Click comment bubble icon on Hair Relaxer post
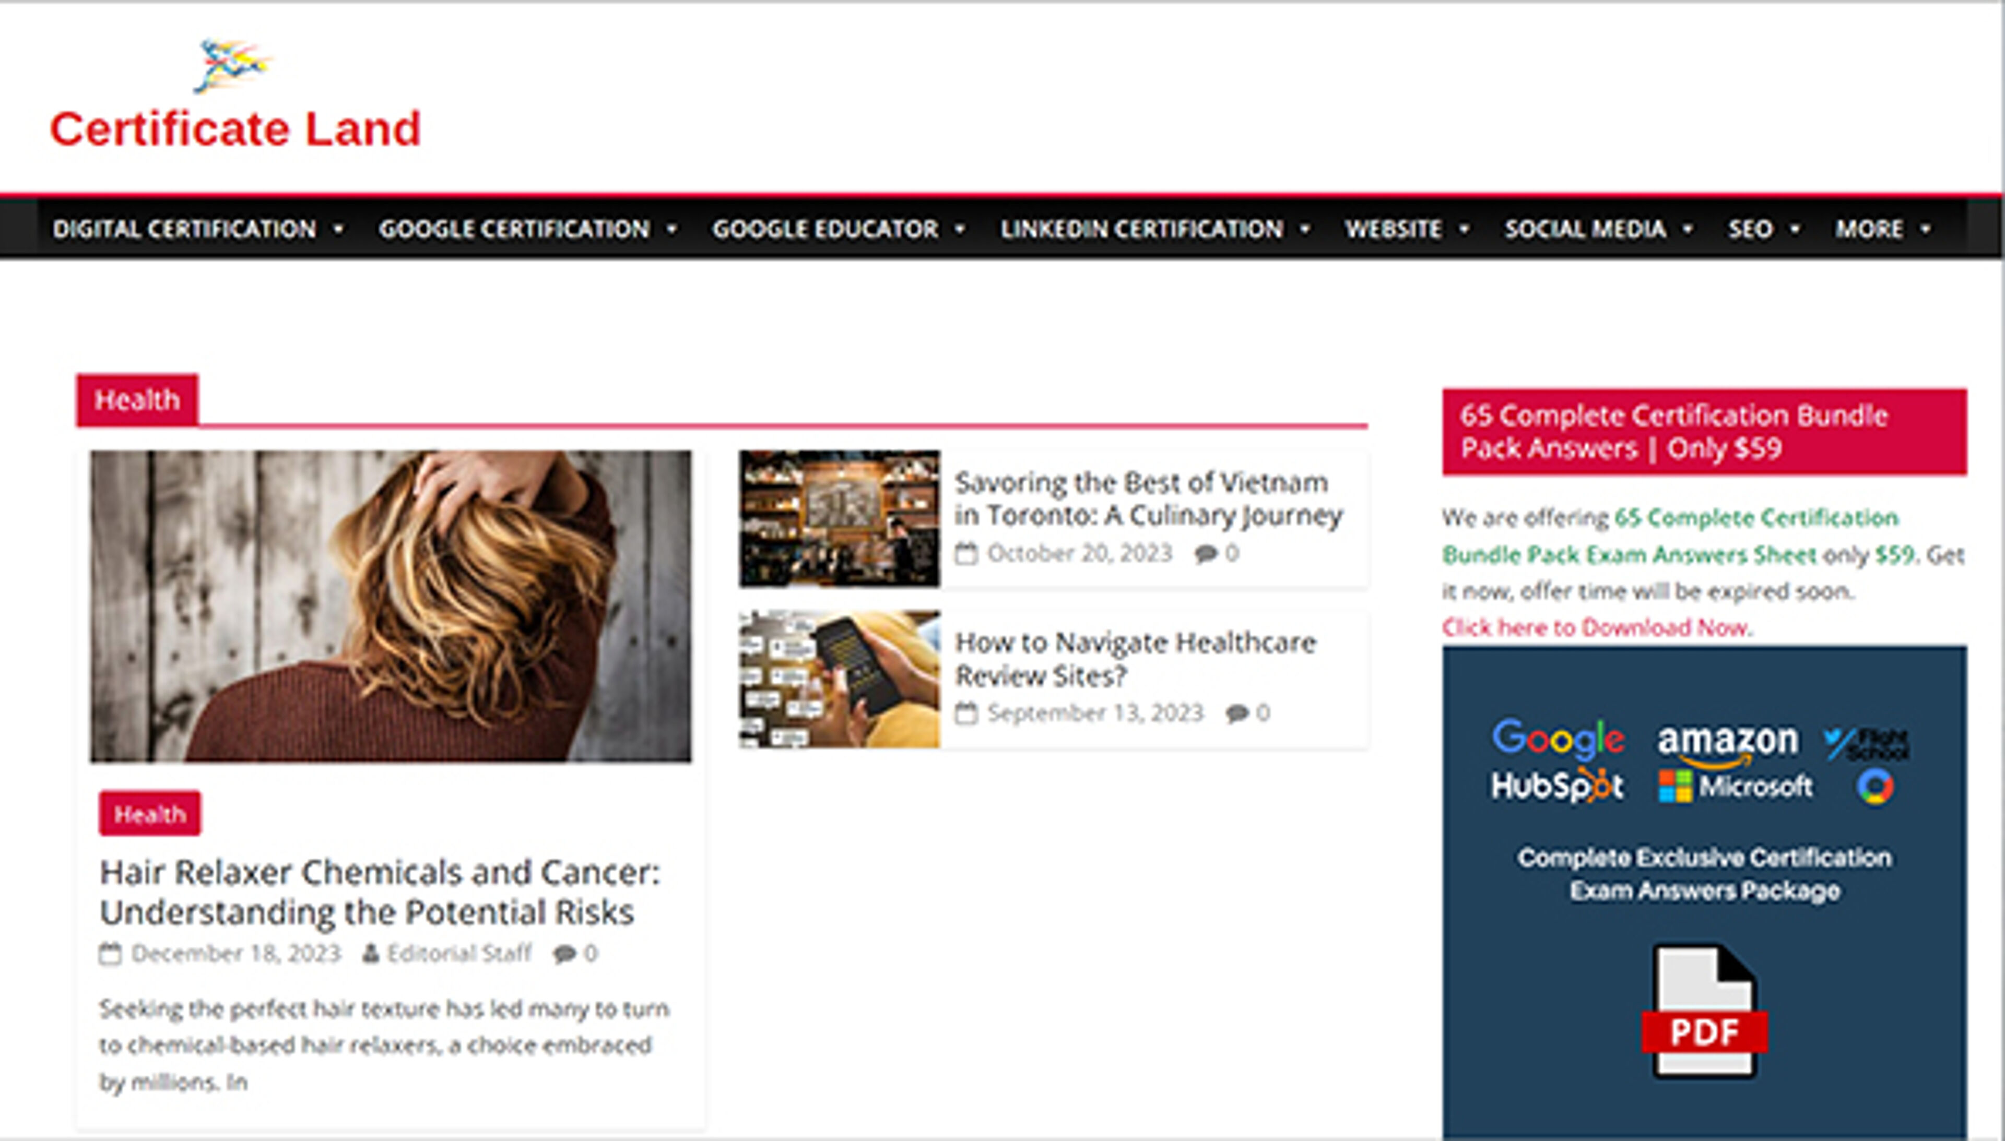 click(564, 954)
